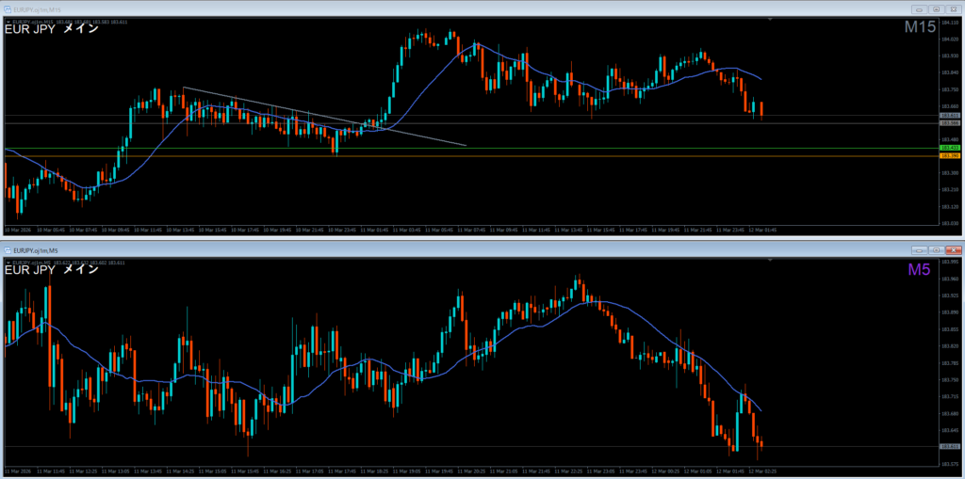
Task: Click the 12 Mar 02:25 time label
Action: tap(762, 471)
